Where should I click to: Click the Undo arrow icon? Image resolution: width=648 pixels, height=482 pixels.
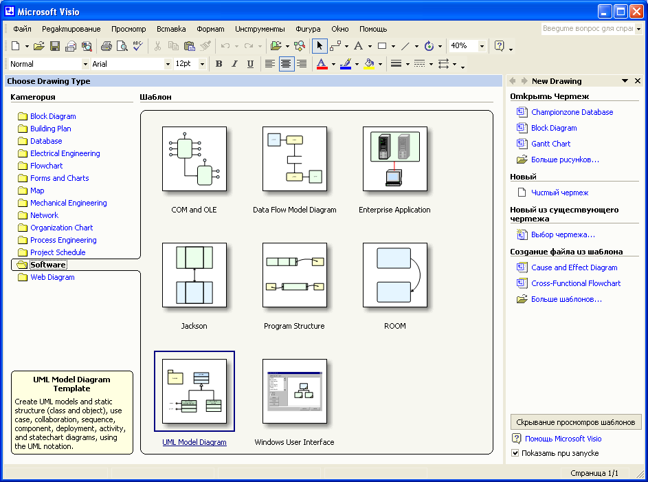tap(225, 46)
